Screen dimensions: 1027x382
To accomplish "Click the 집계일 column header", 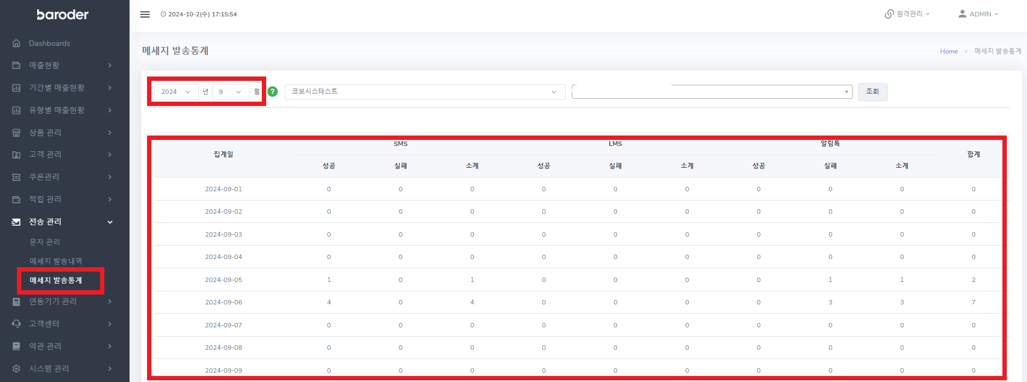I will [x=224, y=155].
